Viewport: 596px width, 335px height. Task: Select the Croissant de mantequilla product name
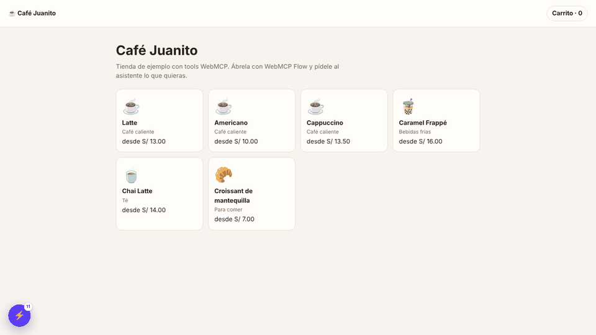pyautogui.click(x=233, y=195)
